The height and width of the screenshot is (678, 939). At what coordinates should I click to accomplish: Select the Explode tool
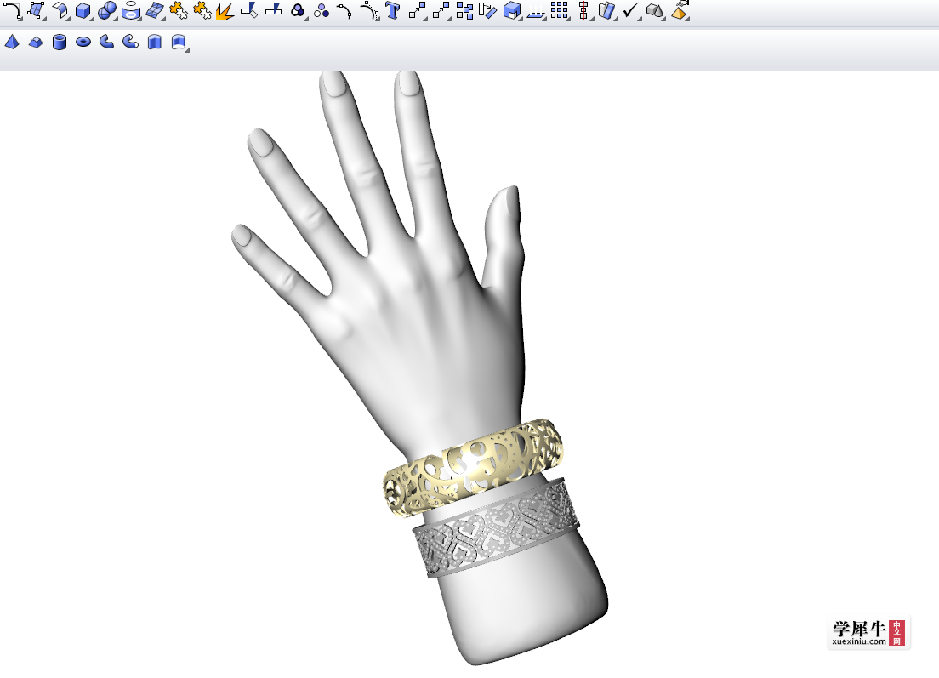tap(225, 11)
